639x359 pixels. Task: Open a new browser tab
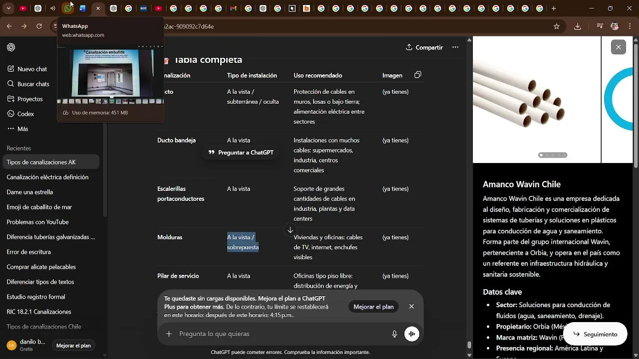click(554, 8)
